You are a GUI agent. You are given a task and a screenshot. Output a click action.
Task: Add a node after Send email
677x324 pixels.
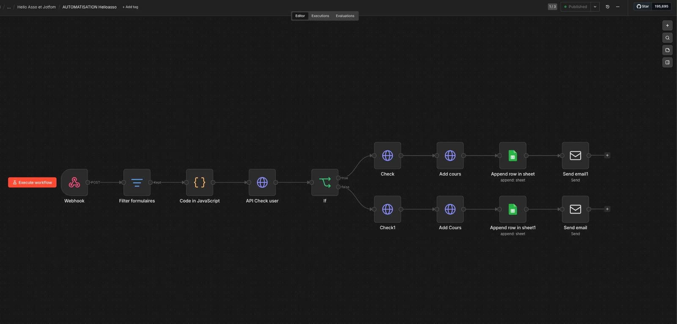(x=607, y=209)
